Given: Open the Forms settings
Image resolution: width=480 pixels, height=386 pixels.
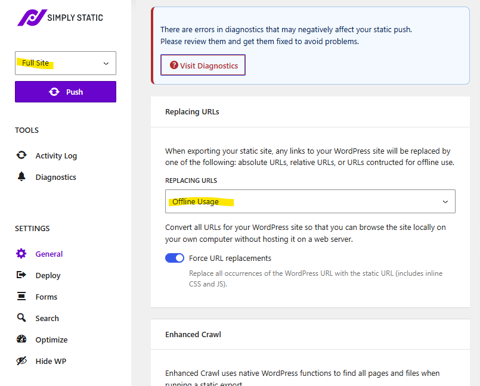Looking at the screenshot, I should [47, 297].
